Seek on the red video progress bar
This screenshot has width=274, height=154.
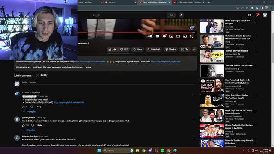tap(136, 33)
